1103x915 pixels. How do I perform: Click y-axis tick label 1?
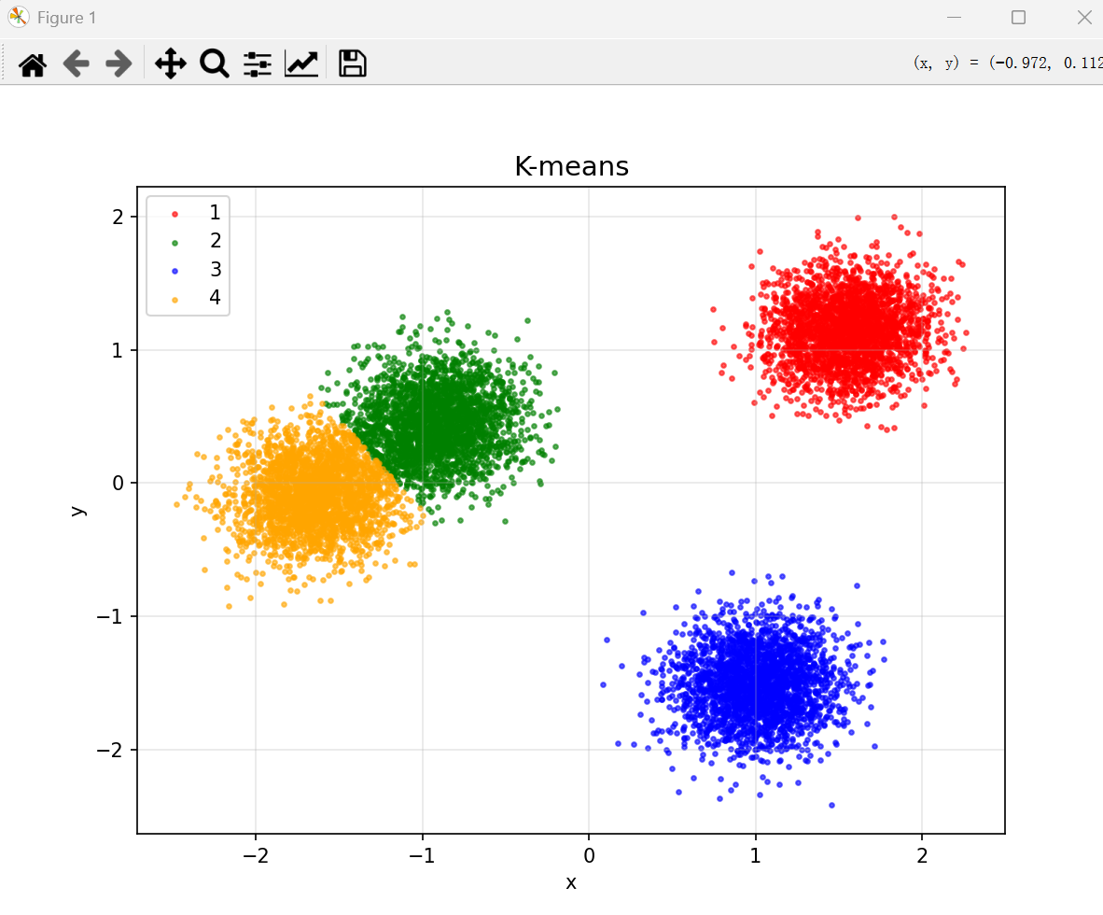pyautogui.click(x=118, y=350)
